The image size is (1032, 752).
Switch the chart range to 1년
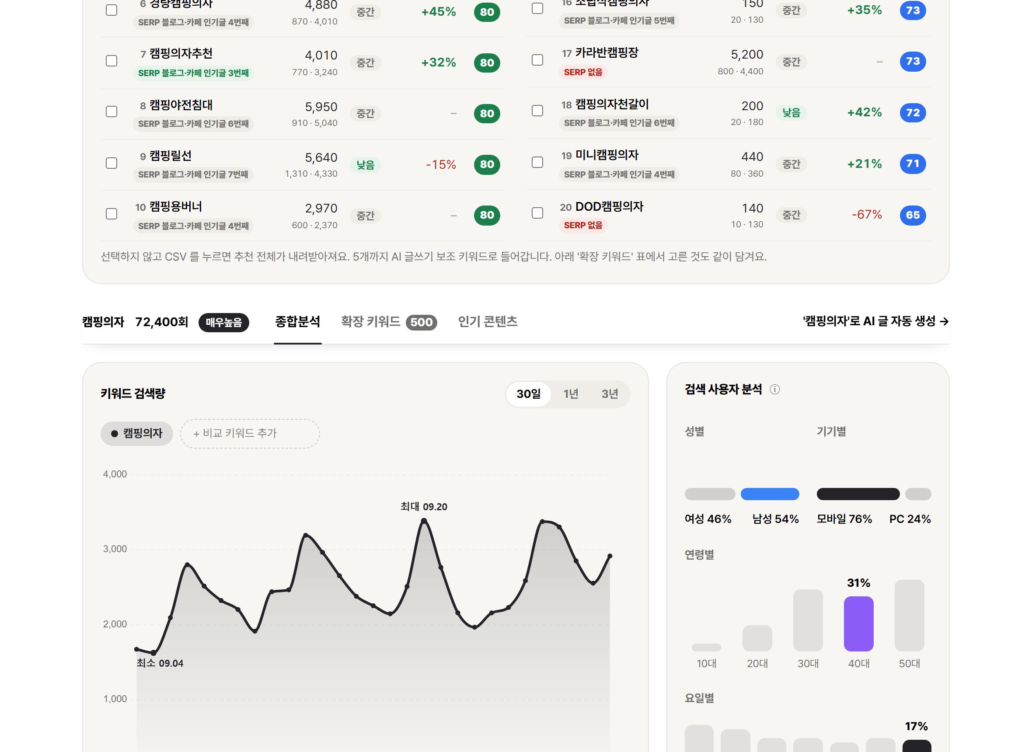pyautogui.click(x=570, y=394)
